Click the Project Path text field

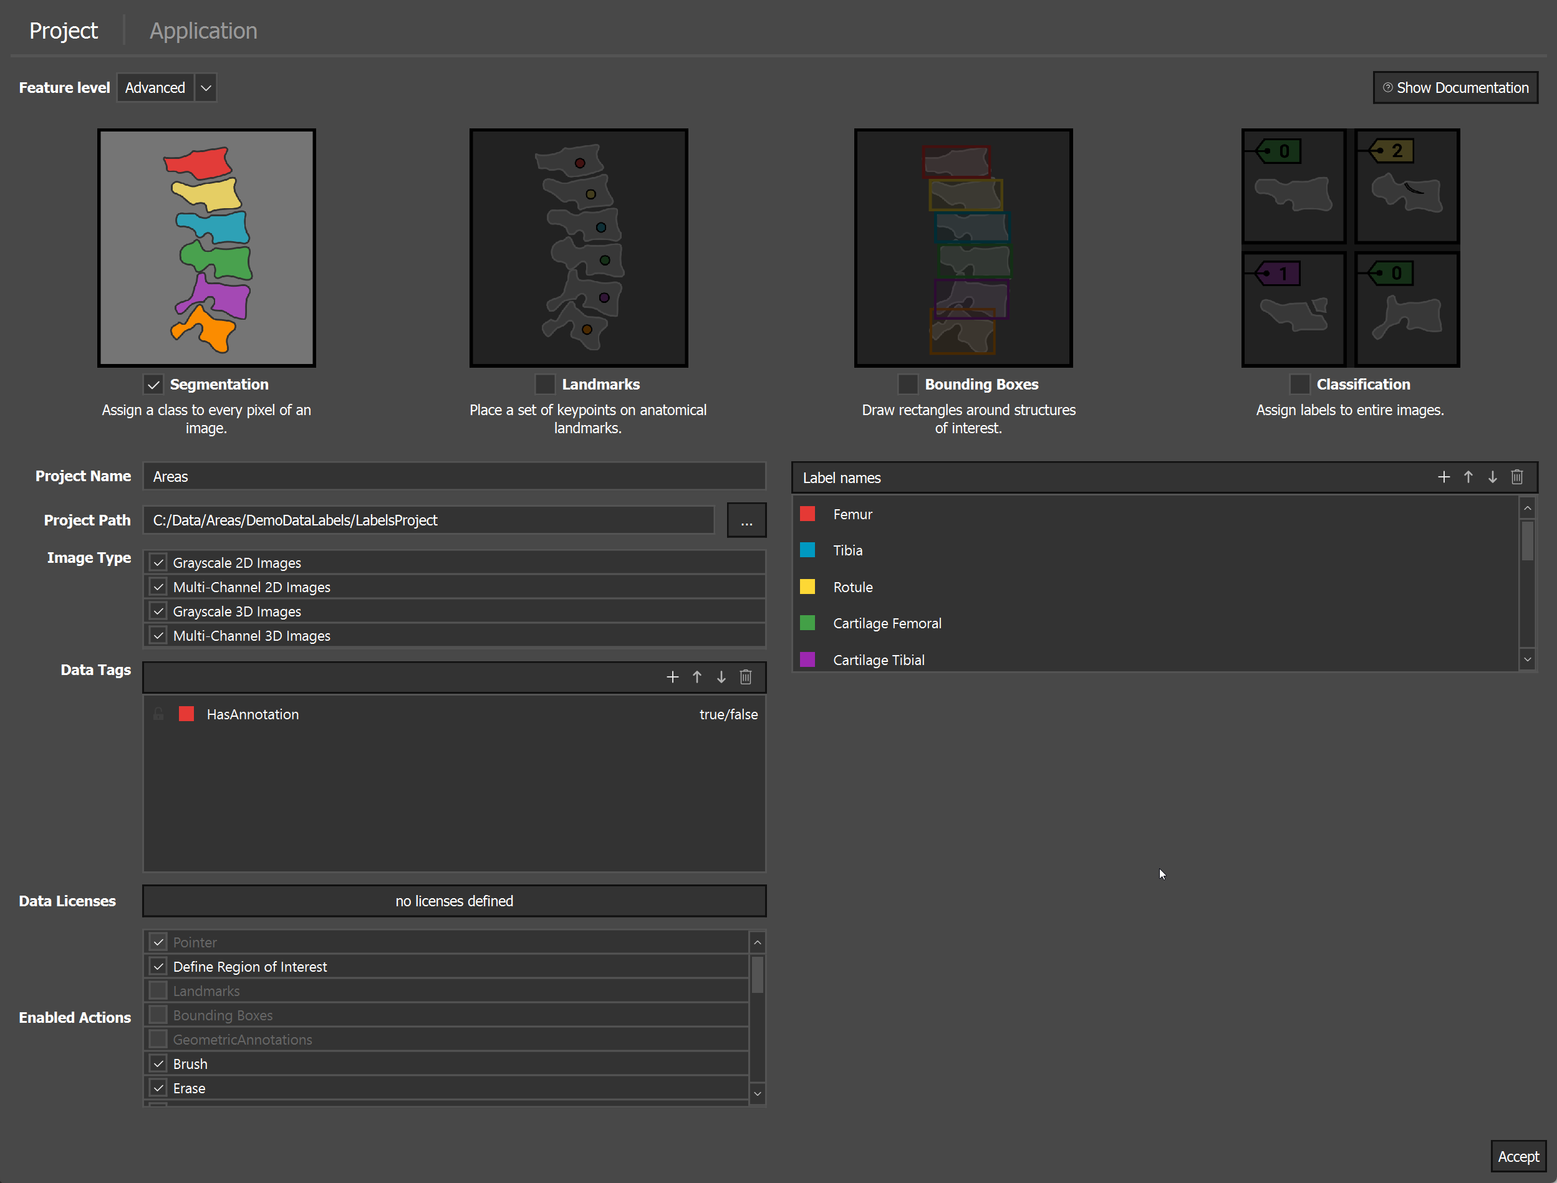429,520
